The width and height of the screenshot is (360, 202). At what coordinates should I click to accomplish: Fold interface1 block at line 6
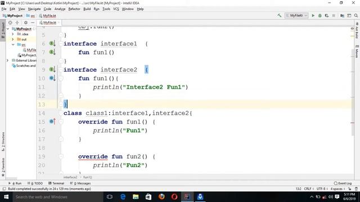click(61, 44)
